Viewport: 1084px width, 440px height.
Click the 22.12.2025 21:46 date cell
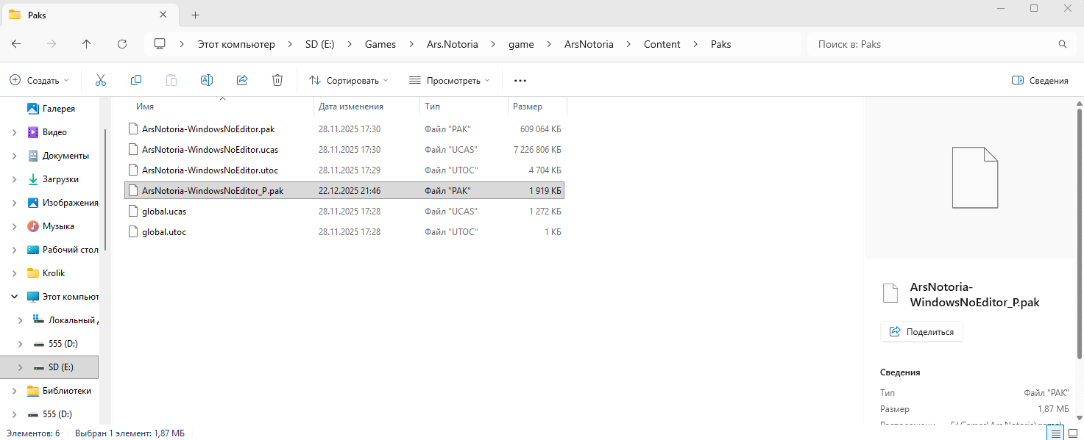tap(349, 190)
